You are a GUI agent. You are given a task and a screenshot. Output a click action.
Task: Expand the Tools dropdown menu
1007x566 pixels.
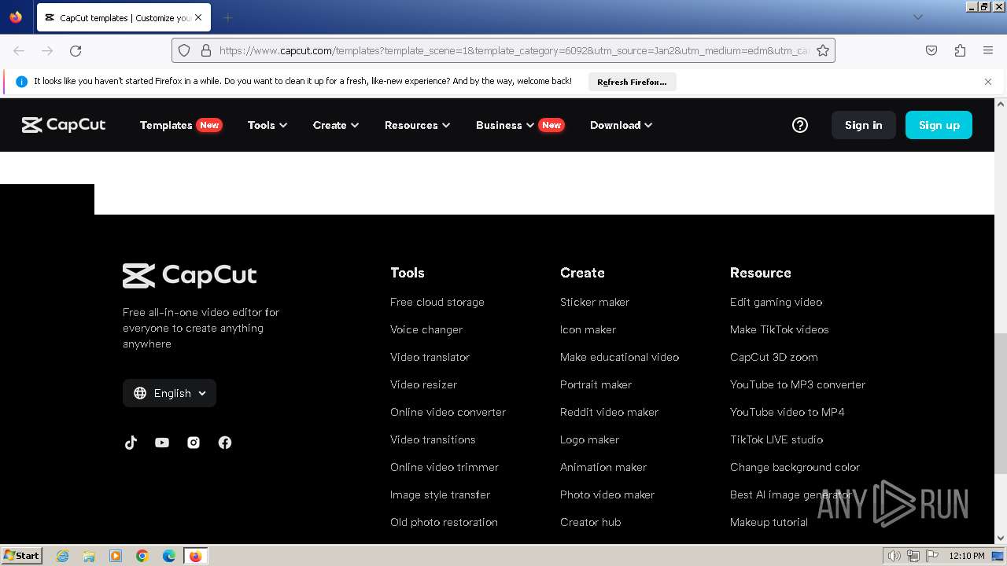coord(267,125)
